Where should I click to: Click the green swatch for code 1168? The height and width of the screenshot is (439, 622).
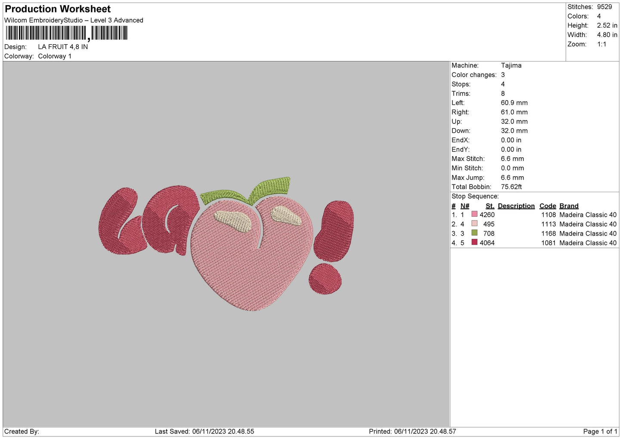pyautogui.click(x=474, y=233)
